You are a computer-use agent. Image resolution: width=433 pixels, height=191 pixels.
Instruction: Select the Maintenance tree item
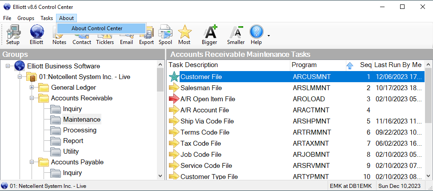pyautogui.click(x=82, y=119)
